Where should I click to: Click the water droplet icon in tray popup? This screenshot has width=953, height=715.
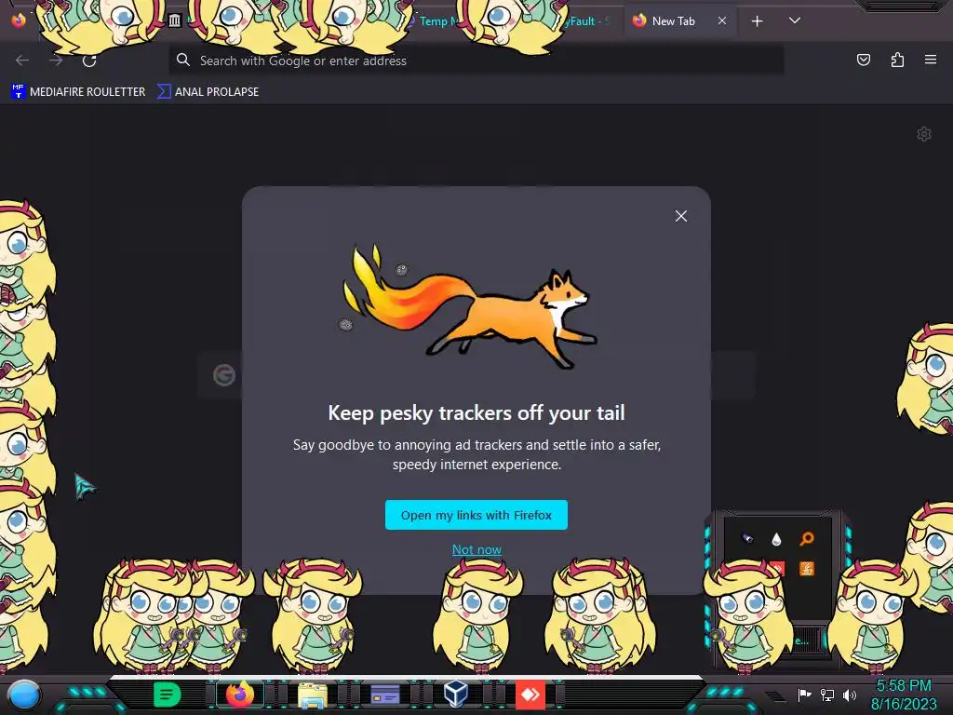tap(776, 539)
